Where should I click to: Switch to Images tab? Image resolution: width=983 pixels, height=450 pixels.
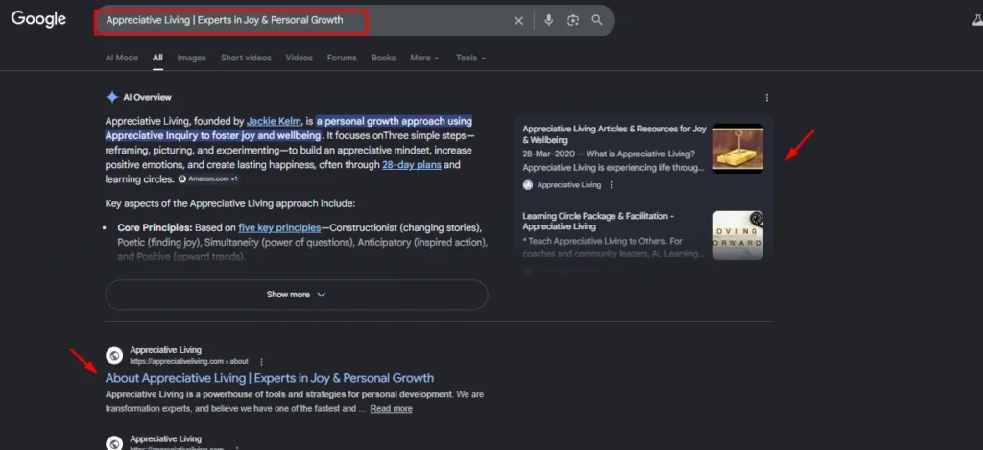(191, 58)
